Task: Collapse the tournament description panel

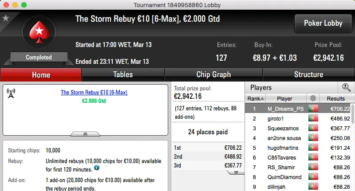Action: pyautogui.click(x=85, y=134)
